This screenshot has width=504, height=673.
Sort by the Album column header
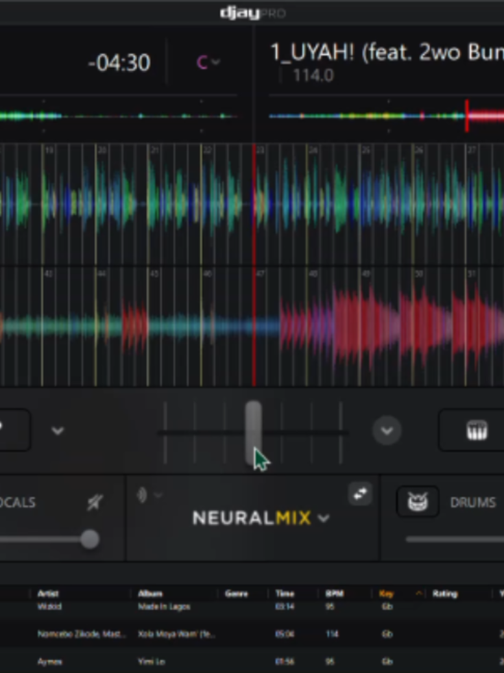point(150,594)
